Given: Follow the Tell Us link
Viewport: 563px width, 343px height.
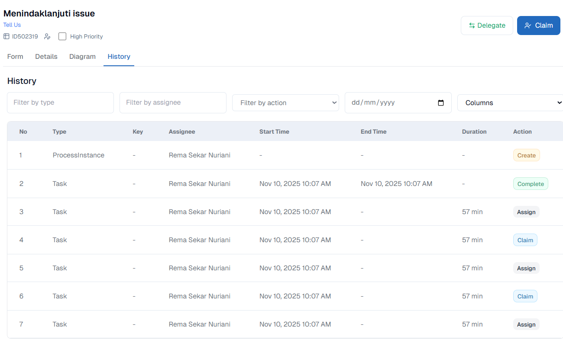Looking at the screenshot, I should (12, 25).
